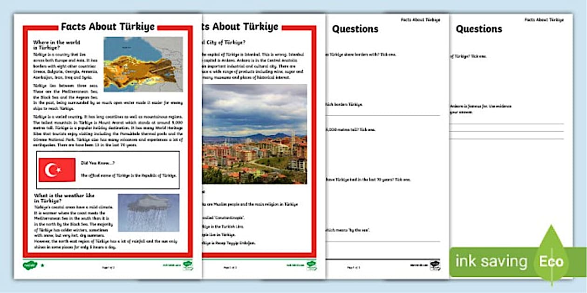Click the rain cloud weather picture

[x=148, y=213]
